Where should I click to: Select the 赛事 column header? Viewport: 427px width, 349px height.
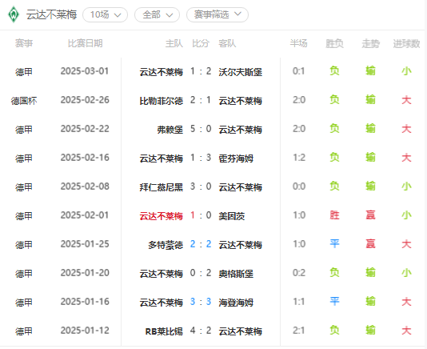coord(24,43)
